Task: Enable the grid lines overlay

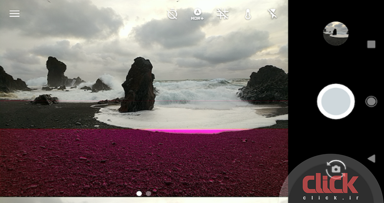Action: (x=223, y=14)
